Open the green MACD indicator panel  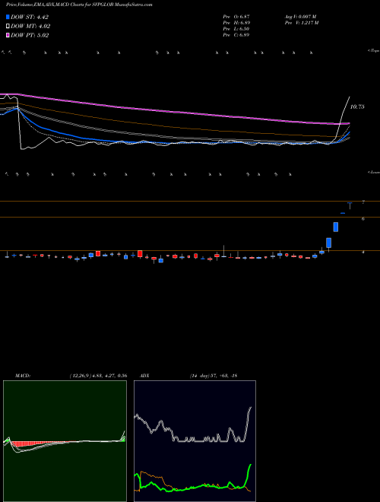tap(65, 441)
